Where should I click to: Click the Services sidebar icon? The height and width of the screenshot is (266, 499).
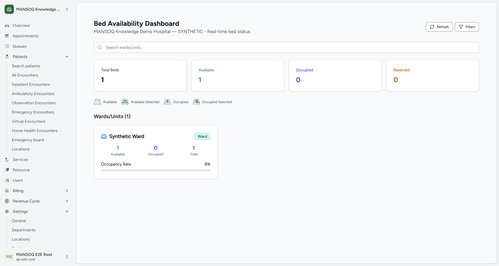coord(7,159)
